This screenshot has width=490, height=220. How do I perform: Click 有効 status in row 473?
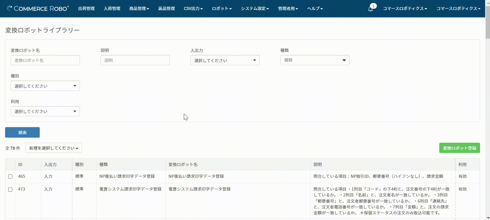click(462, 189)
